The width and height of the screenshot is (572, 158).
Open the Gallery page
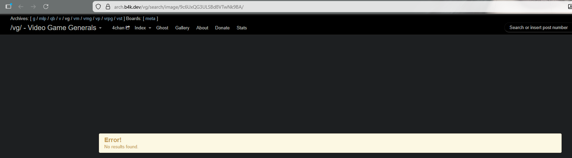tap(182, 28)
